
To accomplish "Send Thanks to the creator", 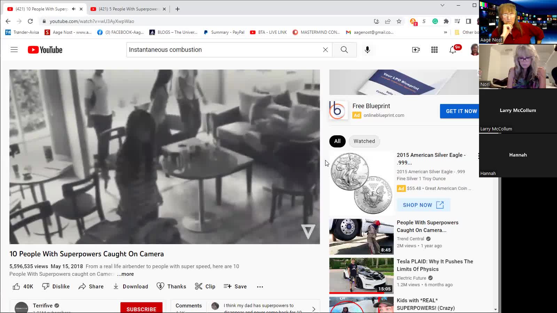I will click(x=171, y=286).
